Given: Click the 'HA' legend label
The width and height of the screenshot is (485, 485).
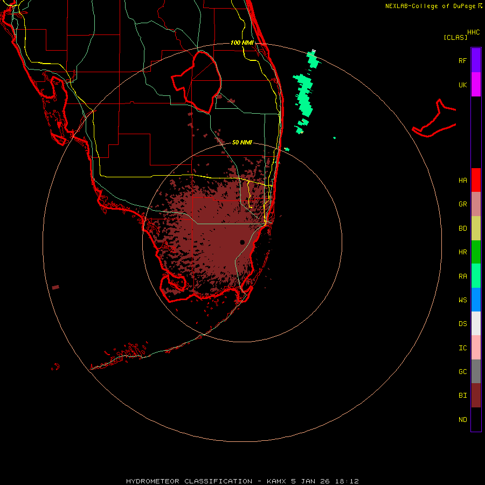Looking at the screenshot, I should point(462,181).
